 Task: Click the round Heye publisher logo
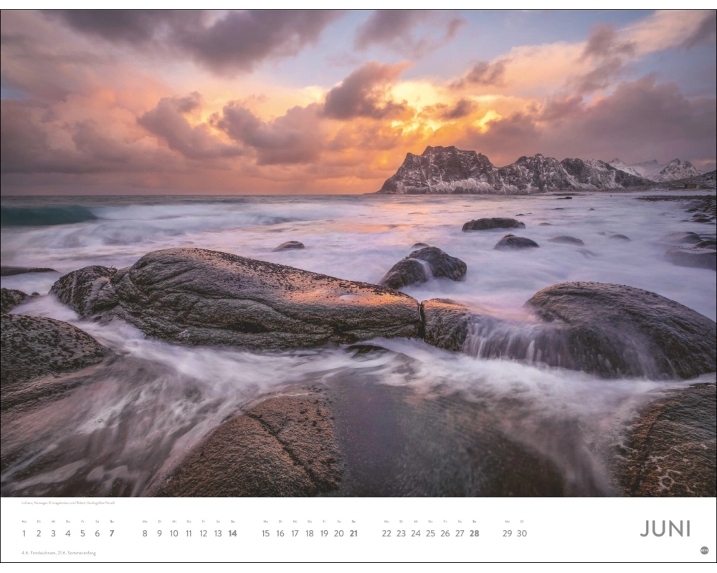click(704, 550)
